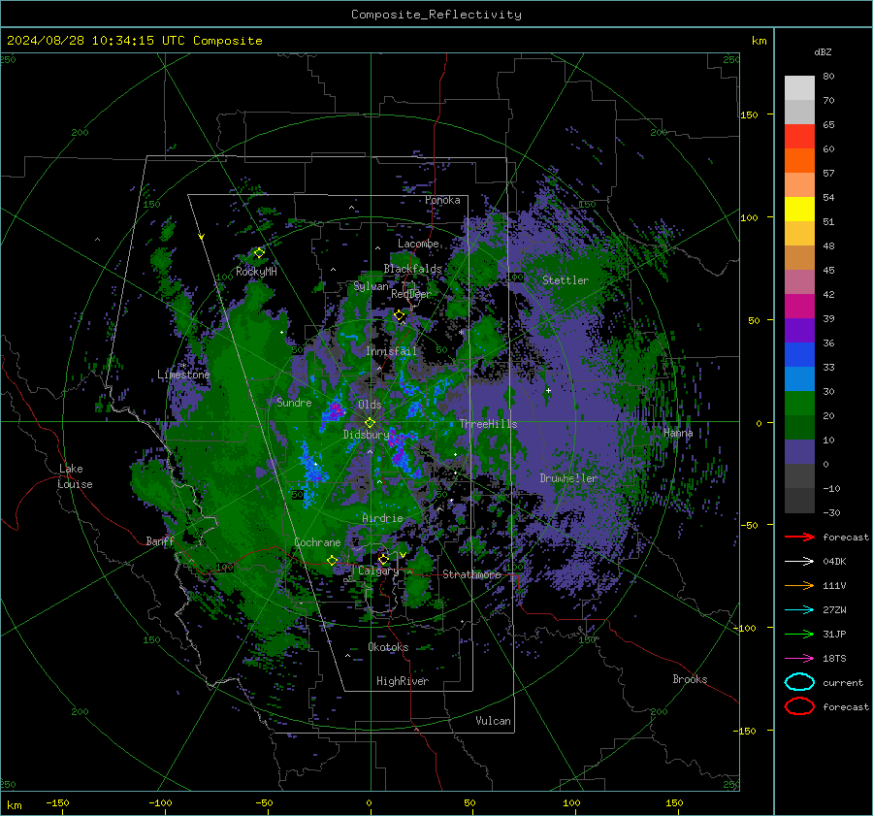Viewport: 873px width, 816px height.
Task: Click the Calgary city label
Action: click(378, 571)
